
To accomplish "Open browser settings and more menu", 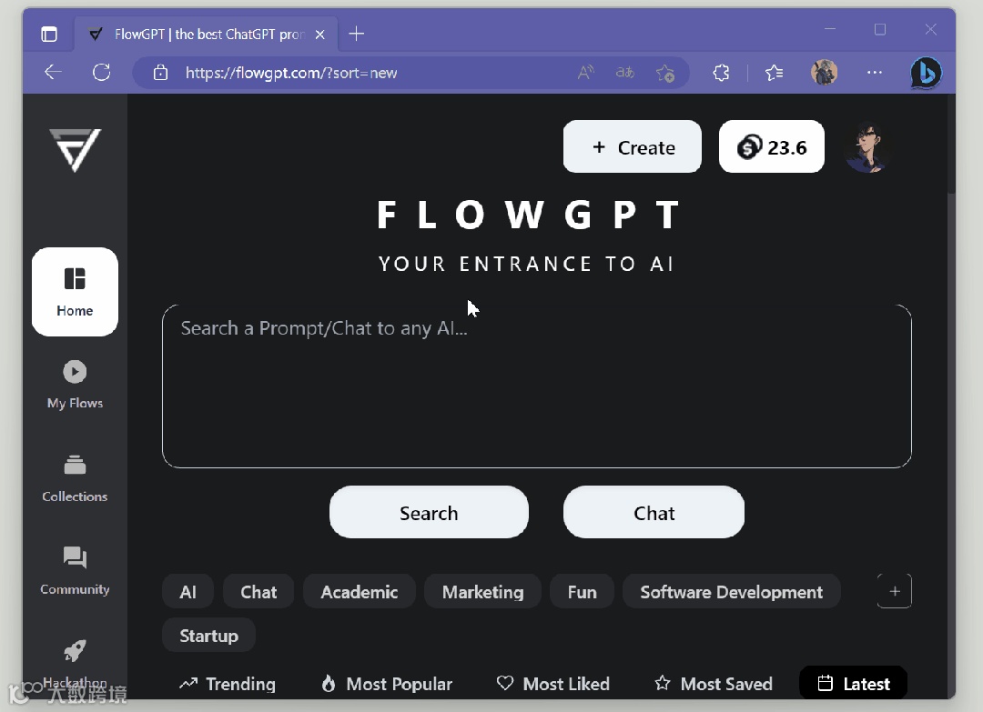I will [875, 73].
